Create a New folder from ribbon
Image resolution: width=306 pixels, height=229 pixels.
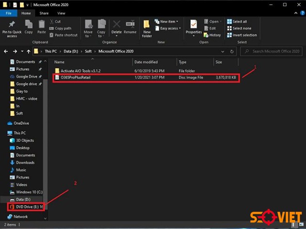click(147, 27)
